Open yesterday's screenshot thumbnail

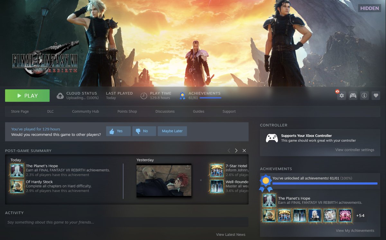164,180
